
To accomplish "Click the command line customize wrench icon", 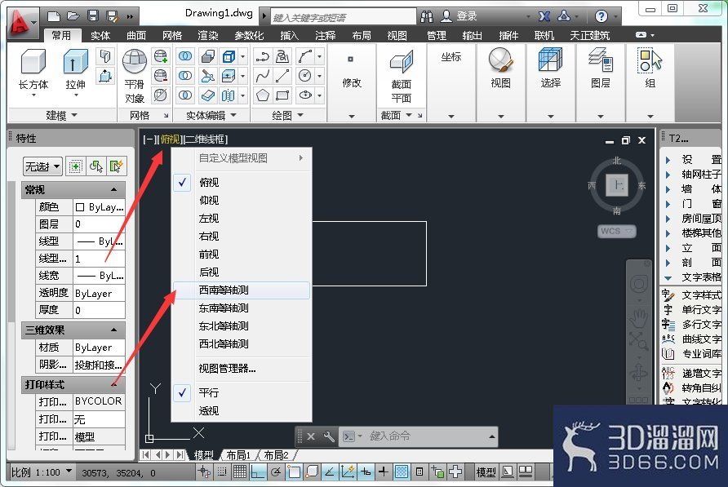I will click(328, 436).
